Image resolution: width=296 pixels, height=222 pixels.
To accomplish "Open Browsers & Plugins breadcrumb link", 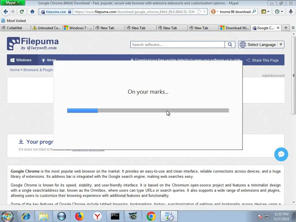I will (x=38, y=70).
